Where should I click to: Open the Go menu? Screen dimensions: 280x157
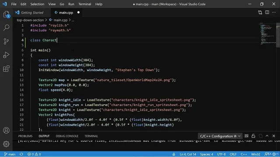(x=62, y=4)
